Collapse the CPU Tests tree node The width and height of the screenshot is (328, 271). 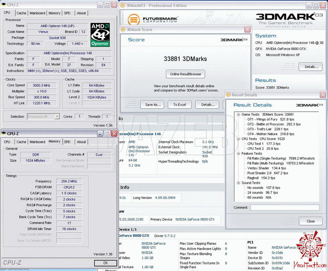[x=238, y=139]
